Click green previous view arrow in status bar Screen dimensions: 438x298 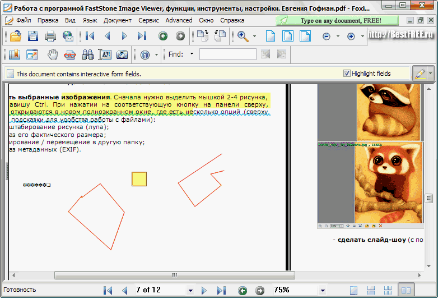[x=243, y=291]
